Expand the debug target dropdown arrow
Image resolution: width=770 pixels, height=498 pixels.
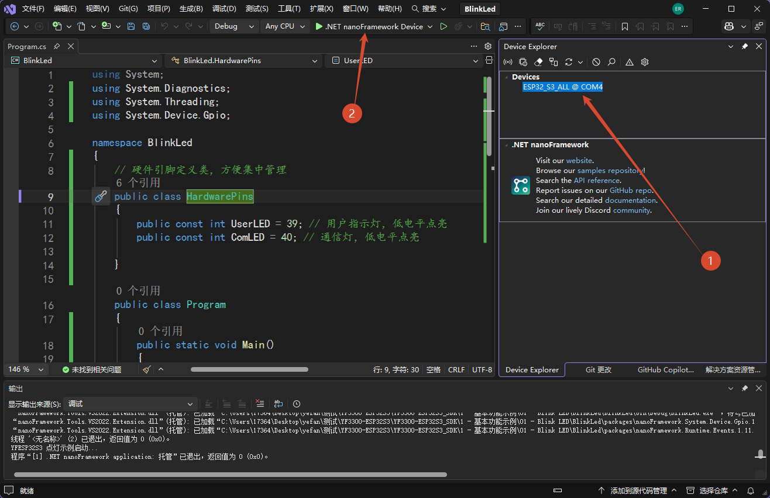coord(430,26)
